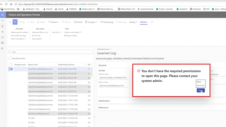Open Workspaces icon in left sidebar
This screenshot has width=226, height=127.
(x=2, y=43)
